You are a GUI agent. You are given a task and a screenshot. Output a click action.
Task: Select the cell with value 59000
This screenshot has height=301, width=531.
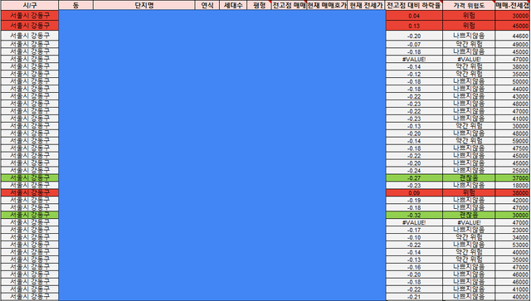pyautogui.click(x=513, y=141)
